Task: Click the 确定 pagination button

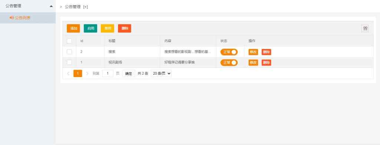Action: [128, 73]
